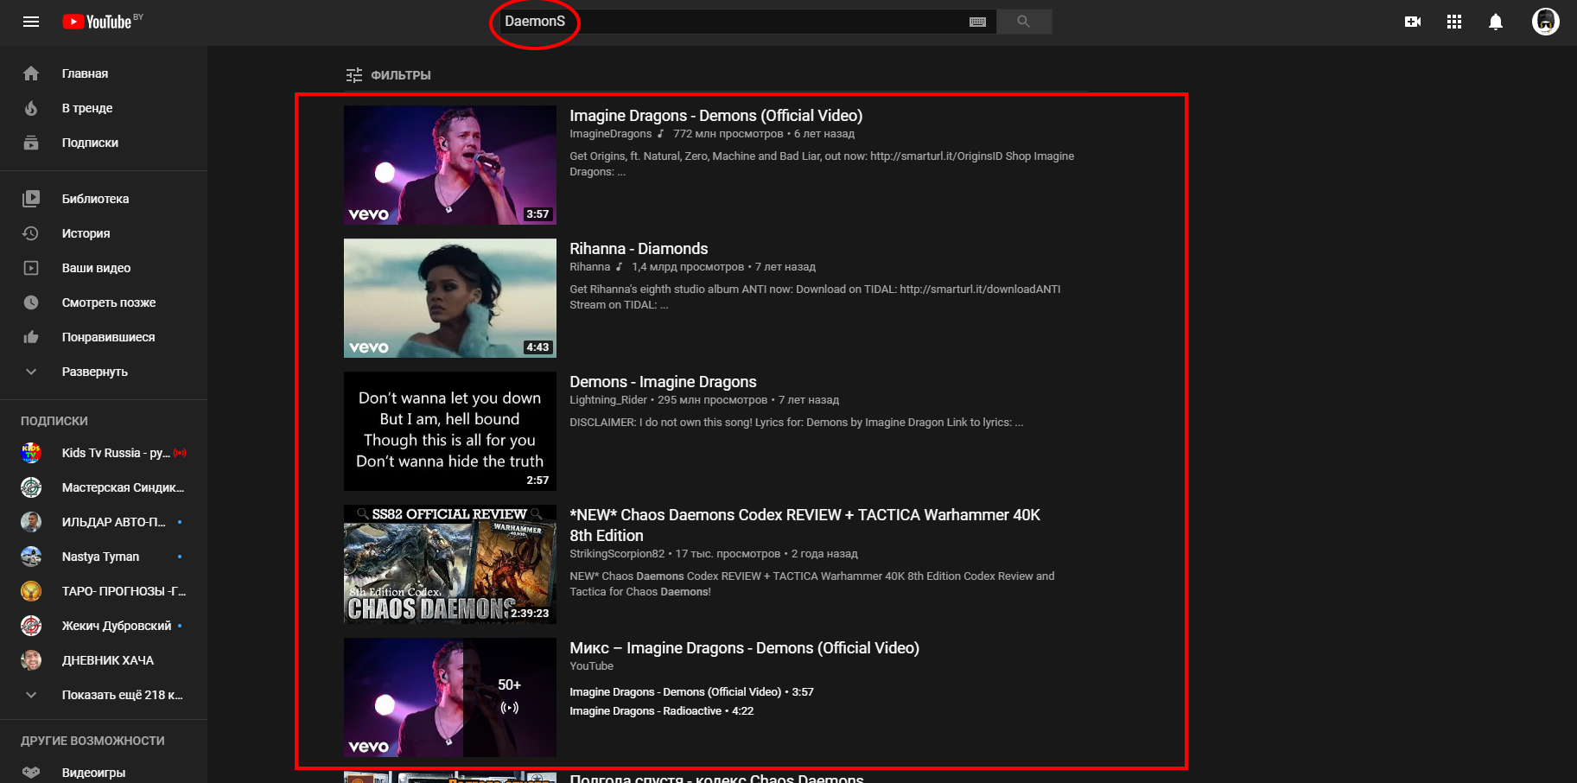
Task: Click the ДНЕВНИК ХАЧА channel avatar
Action: click(31, 660)
